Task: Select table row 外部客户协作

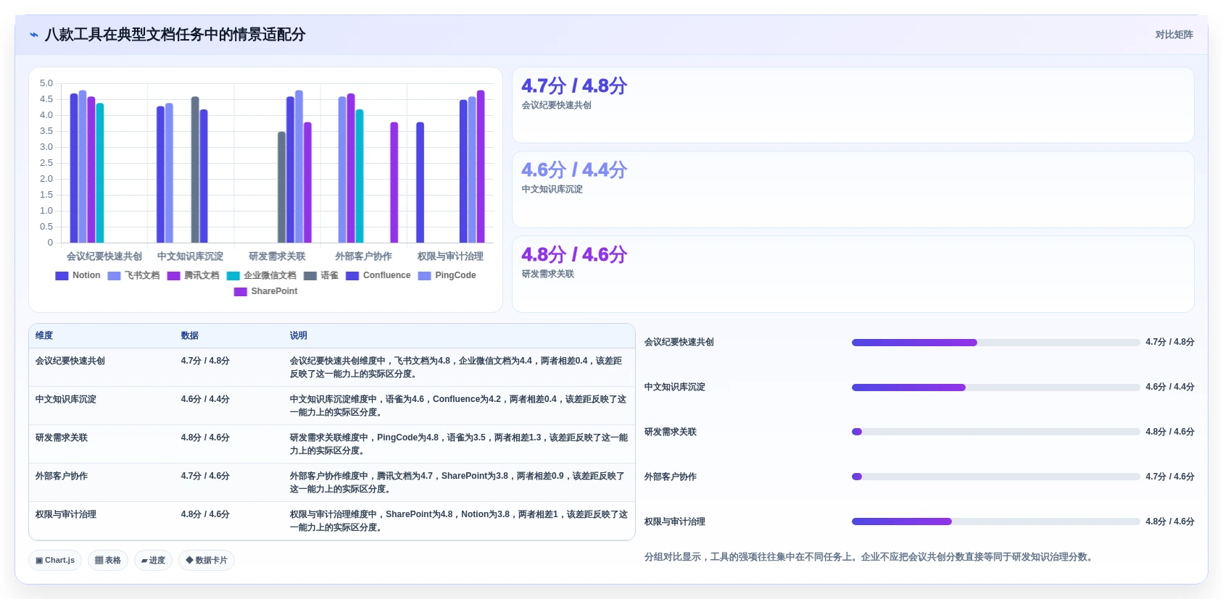Action: pyautogui.click(x=332, y=482)
